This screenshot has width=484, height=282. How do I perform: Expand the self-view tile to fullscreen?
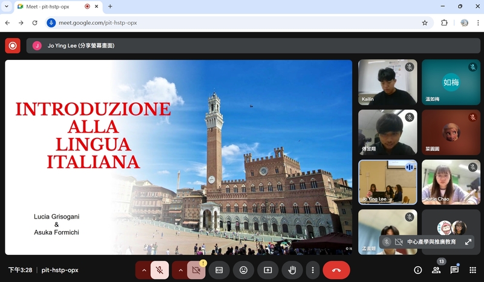coord(468,241)
